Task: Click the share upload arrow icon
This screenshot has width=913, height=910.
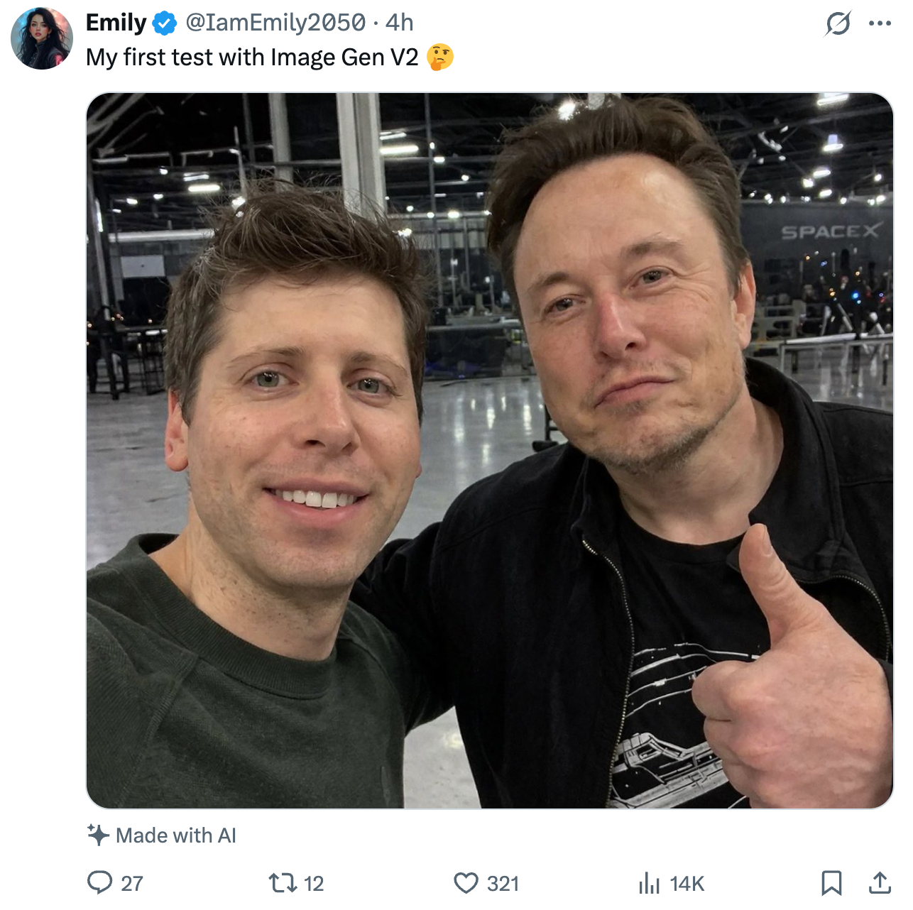Action: (x=880, y=883)
